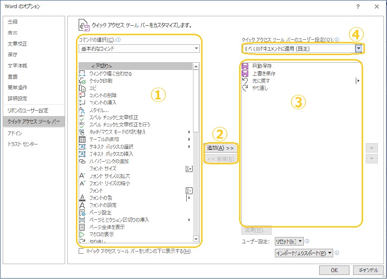This screenshot has height=279, width=387.
Task: Select the ページ設定 icon
Action: pos(82,213)
